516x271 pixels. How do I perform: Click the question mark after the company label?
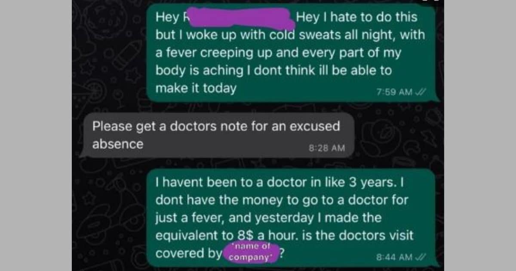(x=282, y=253)
